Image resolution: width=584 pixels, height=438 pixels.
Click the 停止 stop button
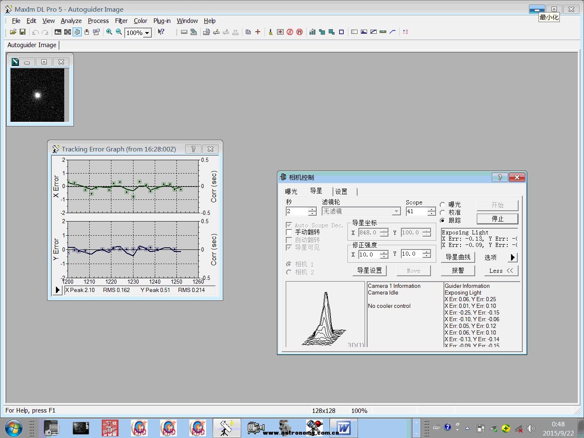click(x=497, y=219)
